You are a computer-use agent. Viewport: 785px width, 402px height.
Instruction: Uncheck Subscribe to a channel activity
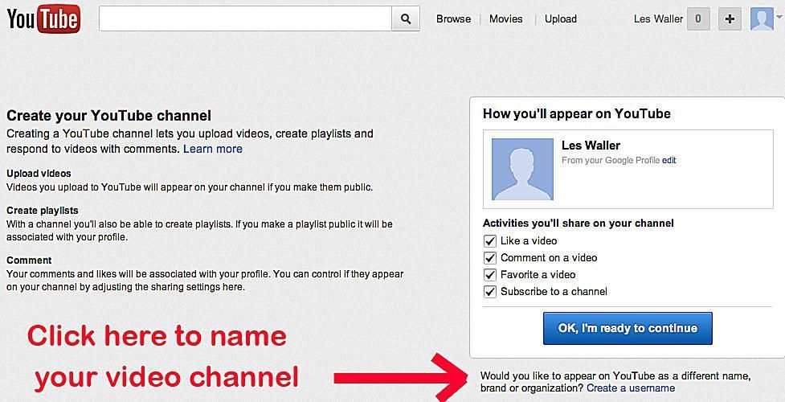(x=489, y=292)
